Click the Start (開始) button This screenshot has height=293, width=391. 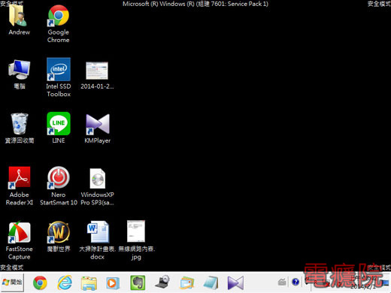click(12, 282)
